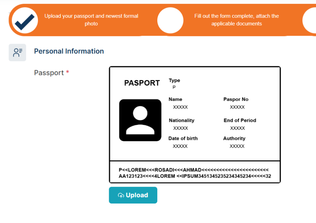The image size is (316, 223).
Task: Click the PASPORT title on sample
Action: coord(142,83)
